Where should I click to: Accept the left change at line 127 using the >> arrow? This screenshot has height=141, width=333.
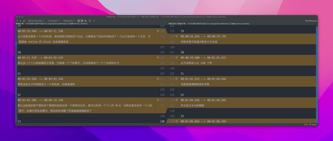(x=158, y=100)
